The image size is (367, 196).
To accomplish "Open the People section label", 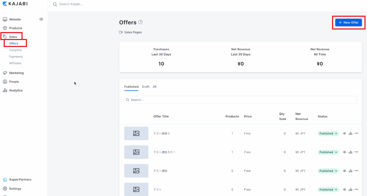I will [x=14, y=82].
